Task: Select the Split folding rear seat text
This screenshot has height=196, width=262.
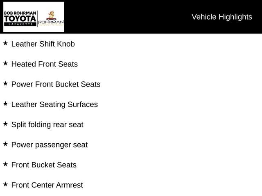Action: [47, 125]
